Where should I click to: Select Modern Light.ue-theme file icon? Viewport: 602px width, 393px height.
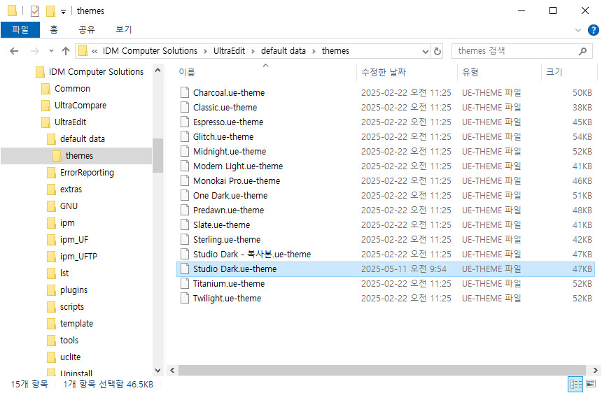(185, 166)
